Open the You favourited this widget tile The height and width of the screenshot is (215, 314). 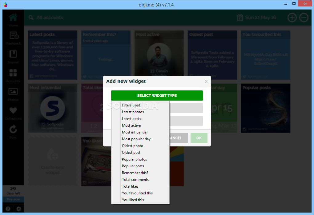click(x=266, y=55)
